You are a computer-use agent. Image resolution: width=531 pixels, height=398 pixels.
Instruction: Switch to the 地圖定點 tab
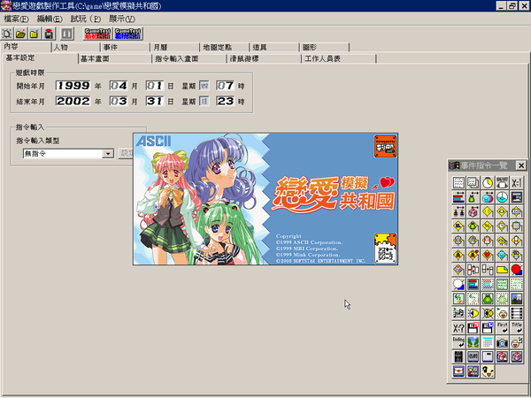coord(225,47)
